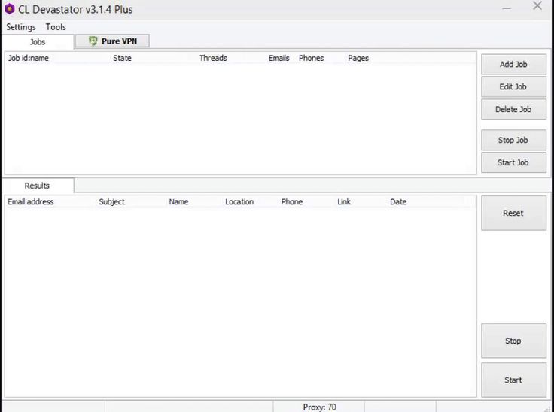Minimize the CL Devastator window
Screen dimensions: 554x412
507,8
